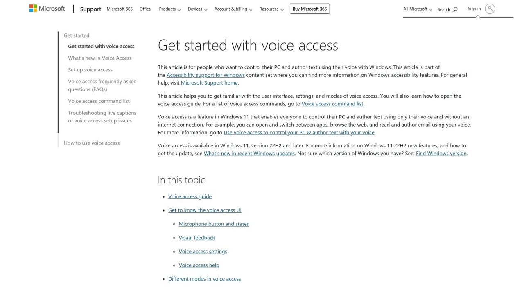Select Office in the top navigation
This screenshot has width=524, height=294.
(145, 9)
